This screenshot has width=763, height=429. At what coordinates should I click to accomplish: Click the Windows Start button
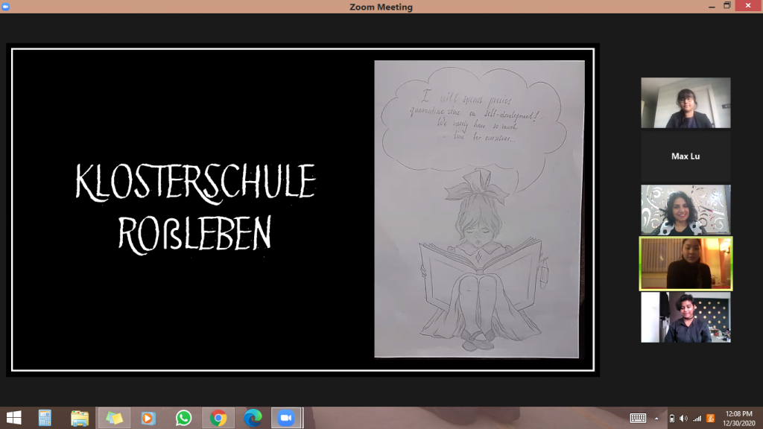tap(13, 418)
